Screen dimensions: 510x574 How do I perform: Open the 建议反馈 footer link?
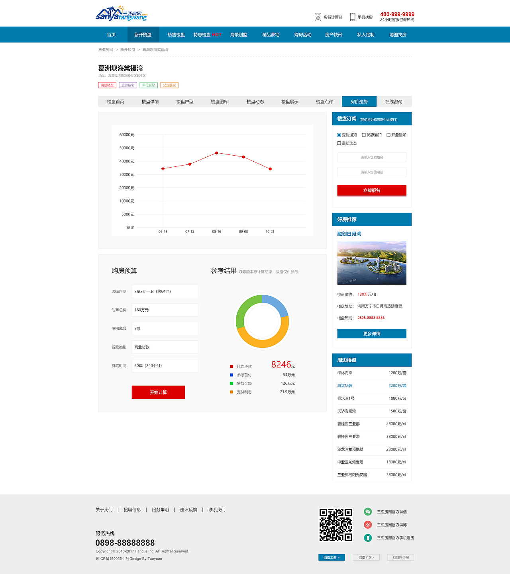pyautogui.click(x=188, y=510)
